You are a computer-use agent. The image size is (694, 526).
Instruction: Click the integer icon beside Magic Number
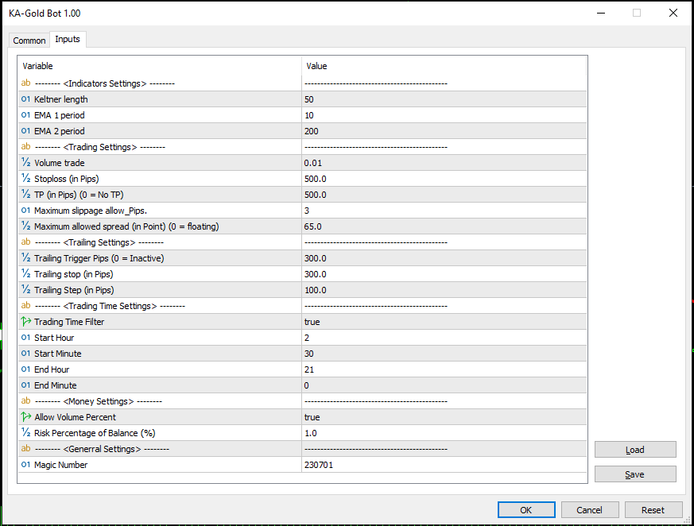[25, 464]
